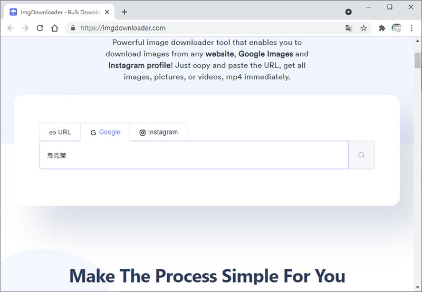Click the profile avatar icon
The width and height of the screenshot is (422, 292).
pos(397,28)
